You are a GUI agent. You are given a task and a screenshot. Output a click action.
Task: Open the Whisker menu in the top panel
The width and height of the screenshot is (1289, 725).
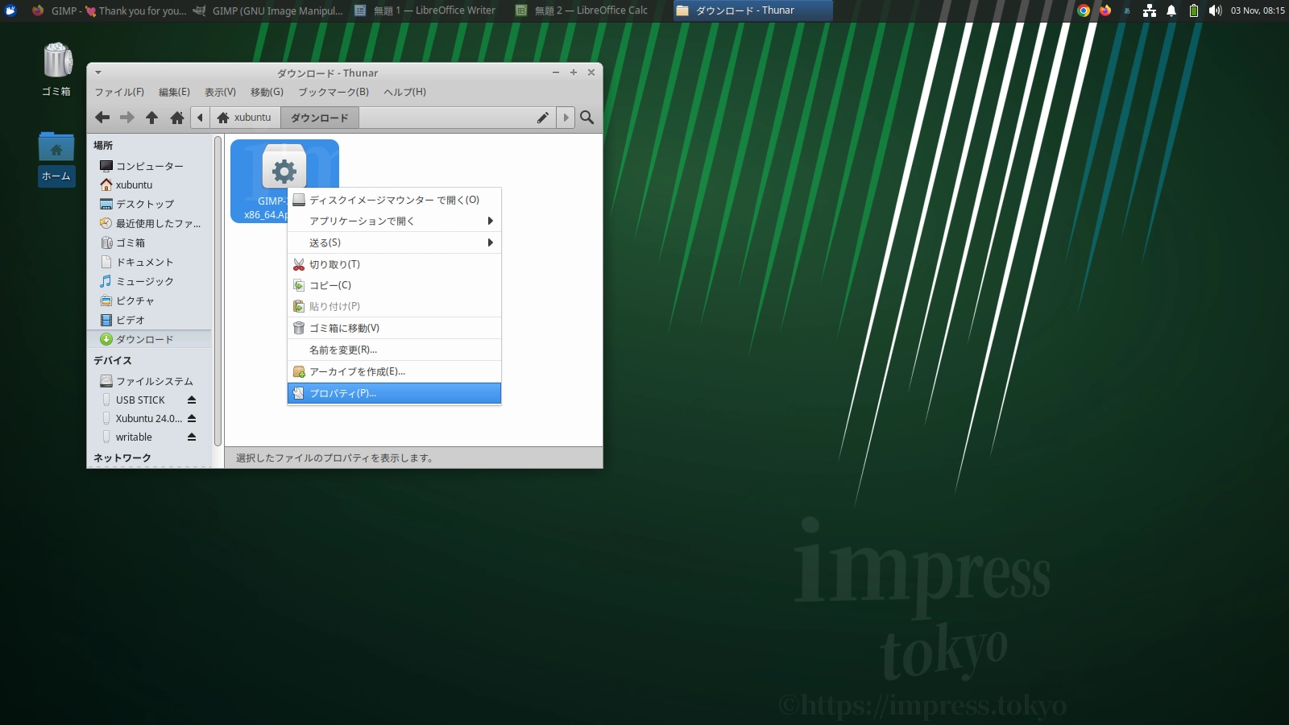(10, 10)
